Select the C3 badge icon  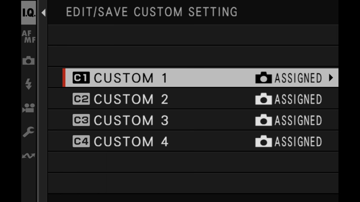point(81,120)
